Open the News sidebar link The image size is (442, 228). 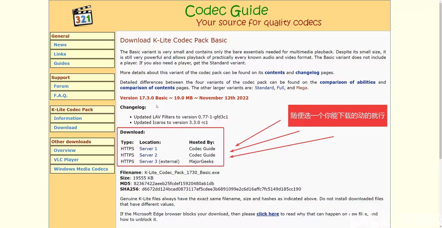coord(60,45)
